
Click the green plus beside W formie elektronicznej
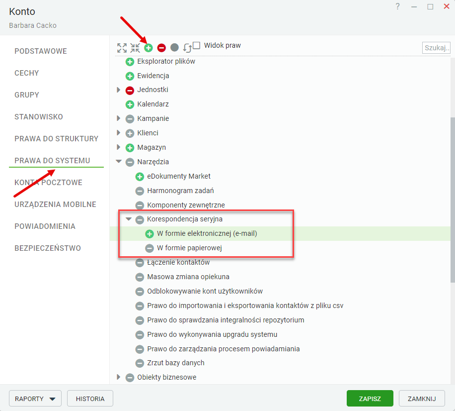pos(150,234)
